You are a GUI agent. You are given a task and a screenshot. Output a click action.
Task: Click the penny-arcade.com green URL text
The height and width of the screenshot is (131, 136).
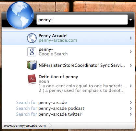[x=58, y=40]
